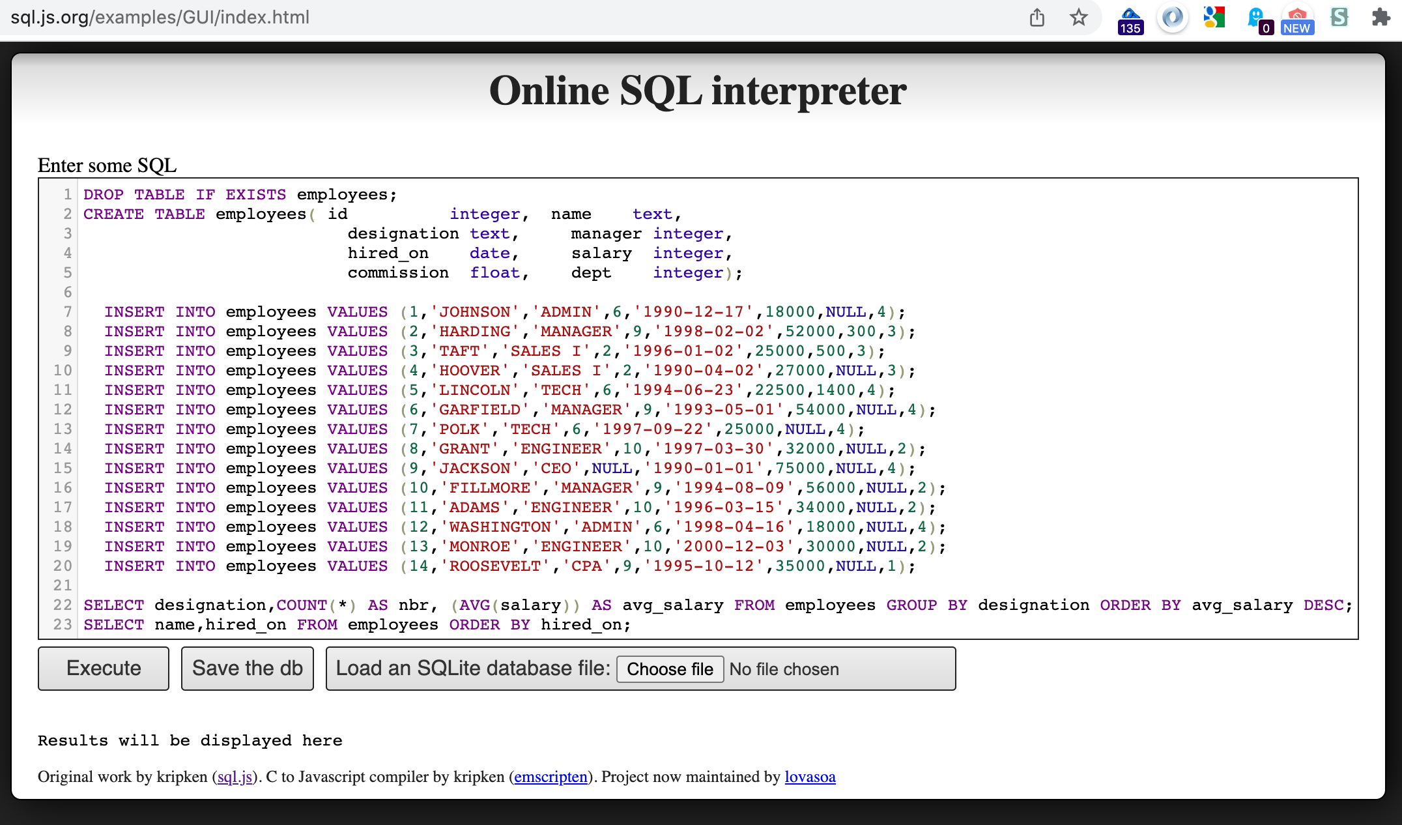Open the sql.js link
Image resolution: width=1402 pixels, height=825 pixels.
tap(235, 777)
